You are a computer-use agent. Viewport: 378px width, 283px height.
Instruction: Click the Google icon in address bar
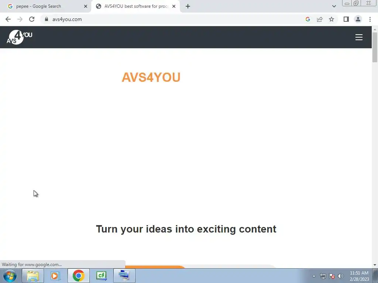click(307, 19)
